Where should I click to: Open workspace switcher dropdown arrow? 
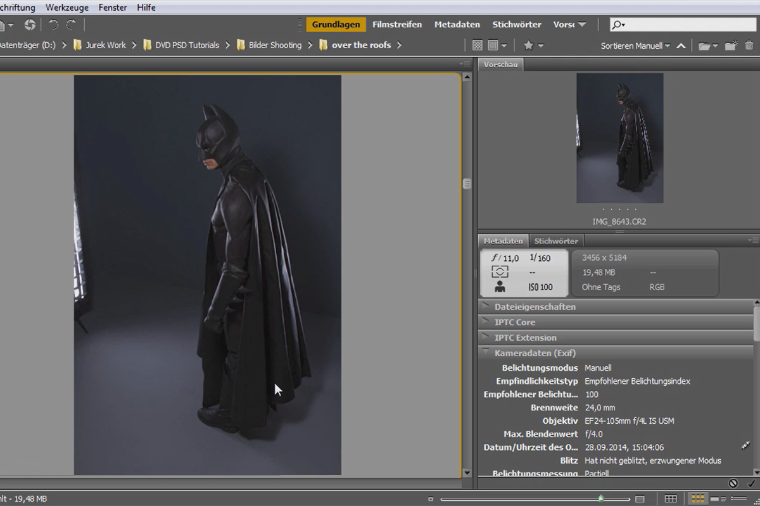[582, 25]
